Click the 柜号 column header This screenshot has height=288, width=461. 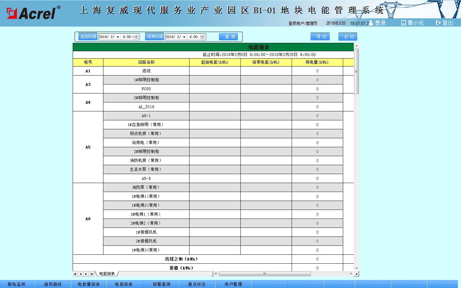click(x=88, y=62)
